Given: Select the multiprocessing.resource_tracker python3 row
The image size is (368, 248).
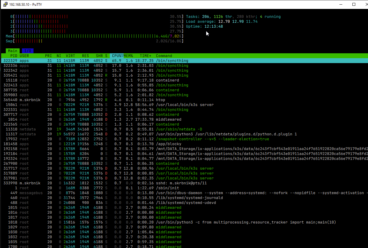Looking at the screenshot, I should 185,222.
